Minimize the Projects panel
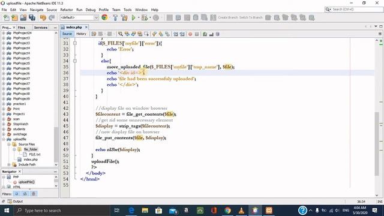The height and width of the screenshot is (216, 384). pos(55,28)
